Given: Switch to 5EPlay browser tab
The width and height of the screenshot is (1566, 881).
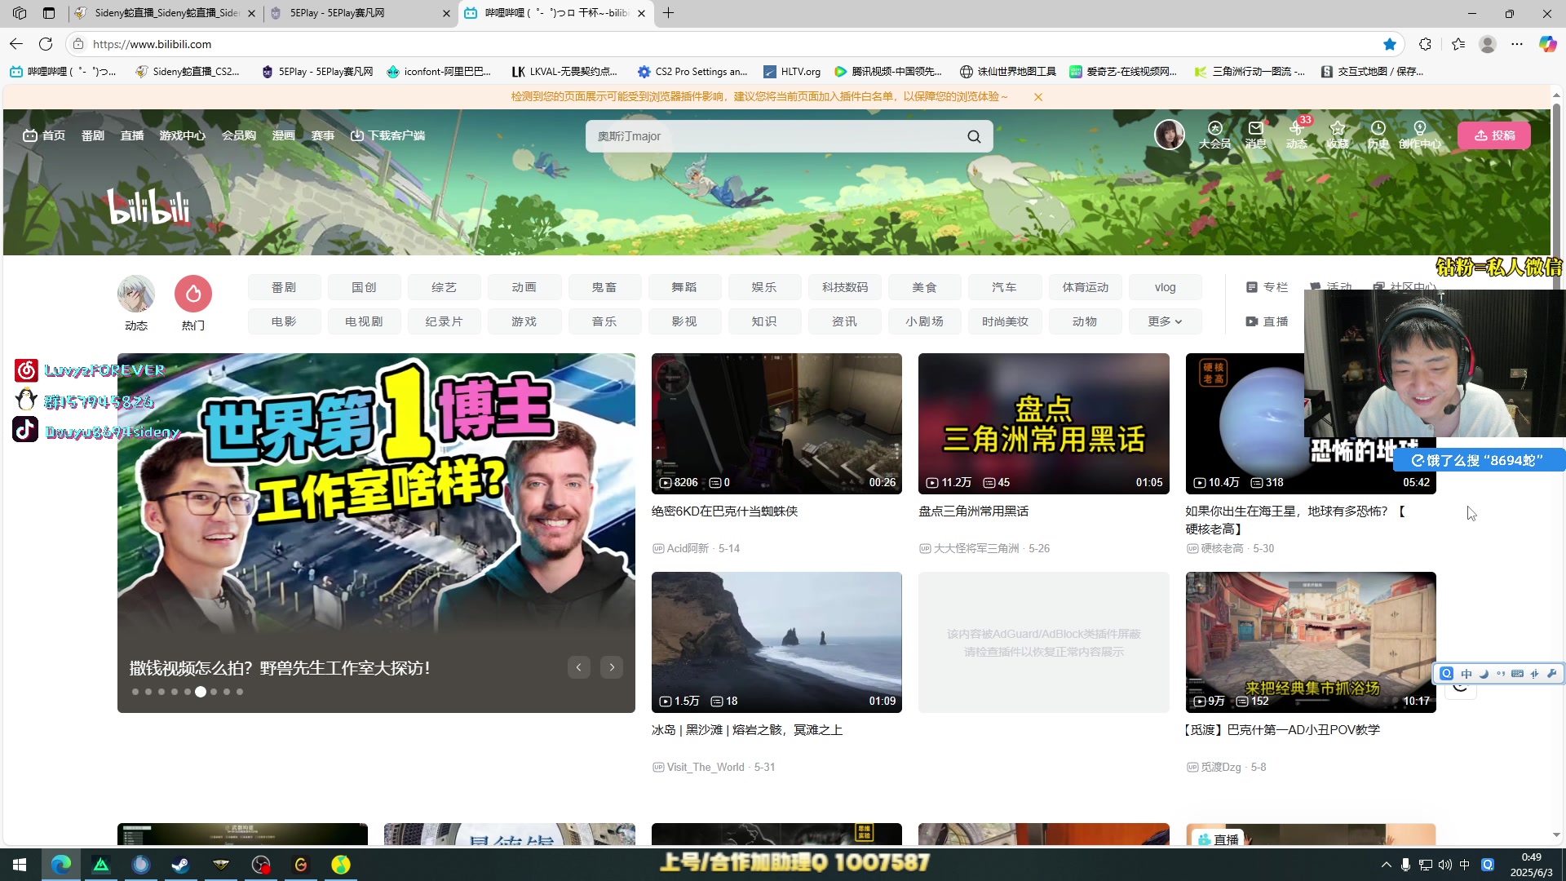Looking at the screenshot, I should point(359,13).
